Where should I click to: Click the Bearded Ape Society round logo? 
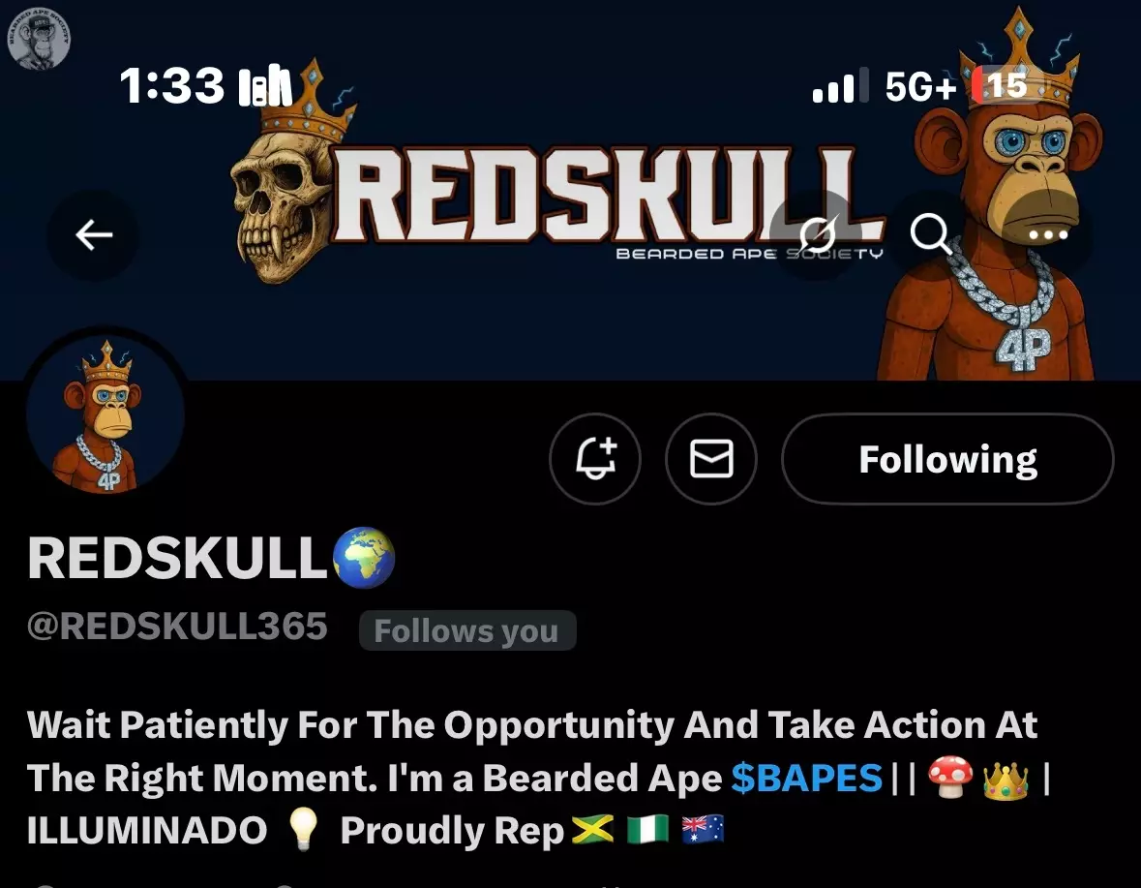pos(39,38)
